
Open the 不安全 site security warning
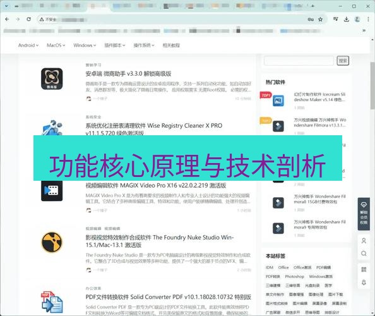[48, 20]
